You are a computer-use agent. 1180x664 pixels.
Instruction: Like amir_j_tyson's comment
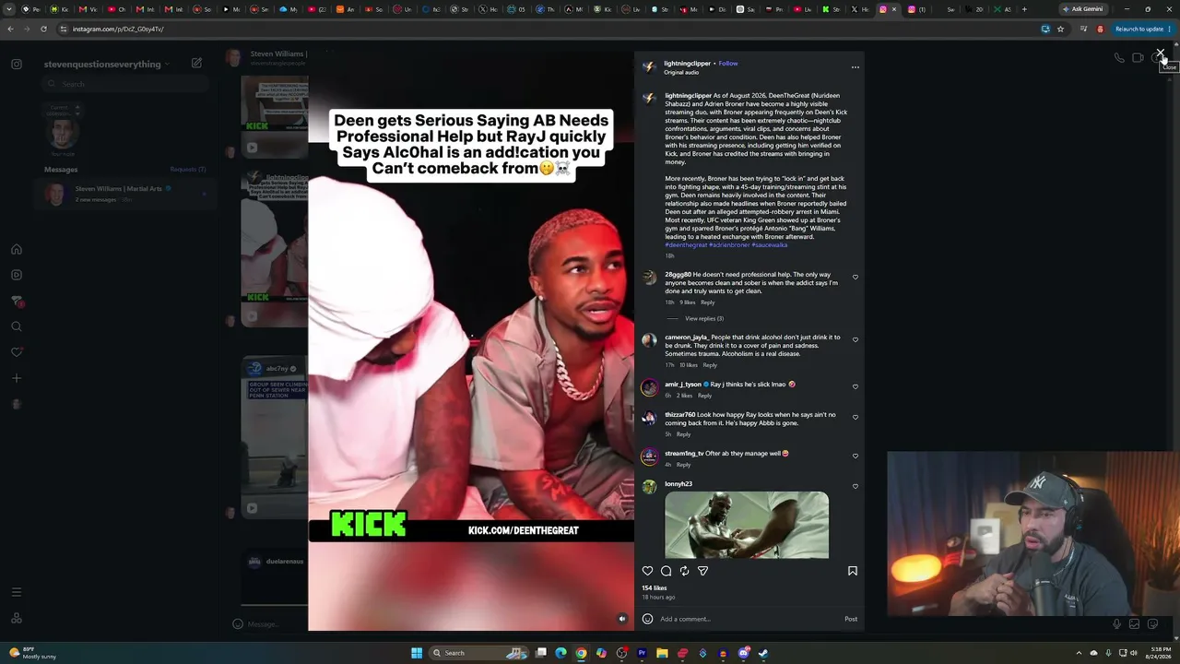click(x=855, y=386)
